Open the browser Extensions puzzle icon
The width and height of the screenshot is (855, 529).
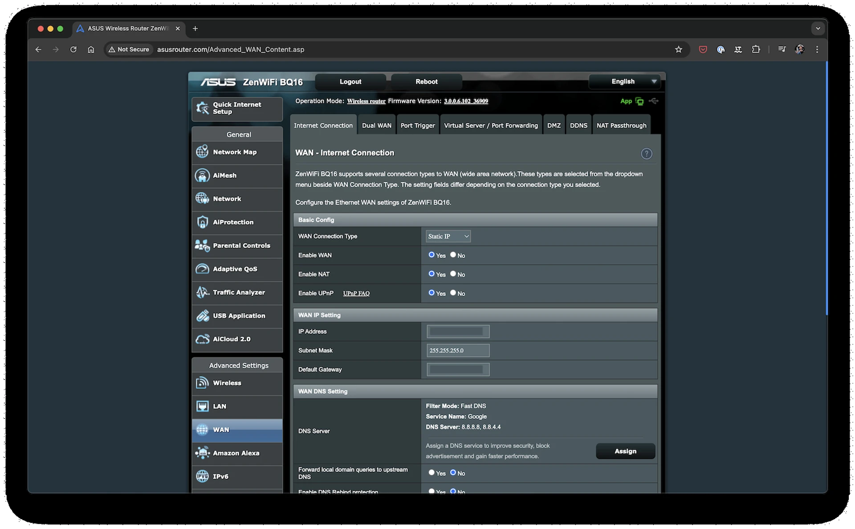pos(756,49)
